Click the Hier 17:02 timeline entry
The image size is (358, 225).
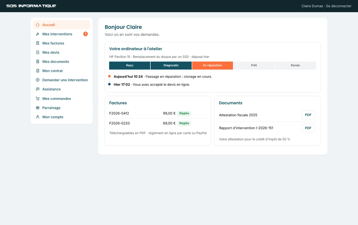tap(152, 84)
